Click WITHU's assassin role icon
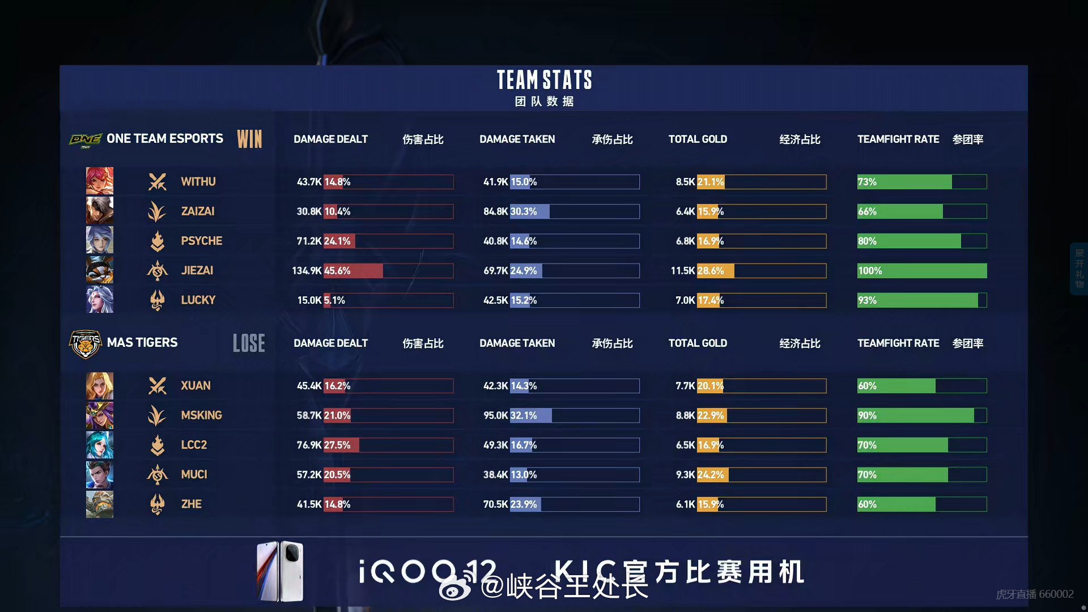Image resolution: width=1088 pixels, height=612 pixels. click(150, 181)
